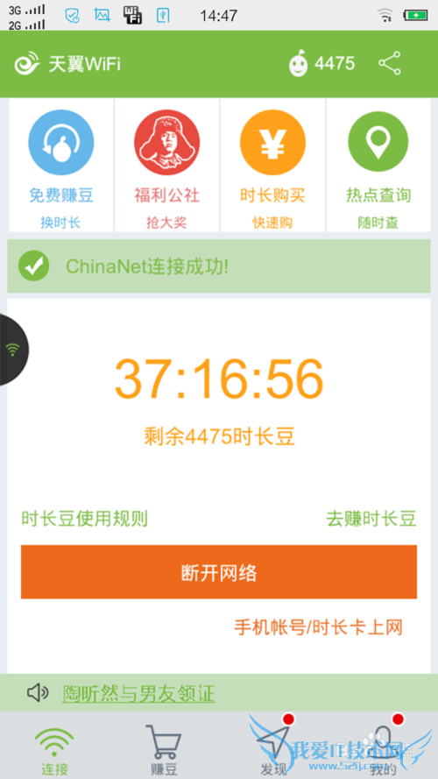Open 手机帐号/时长卡上网 link
This screenshot has height=779, width=438.
[318, 627]
